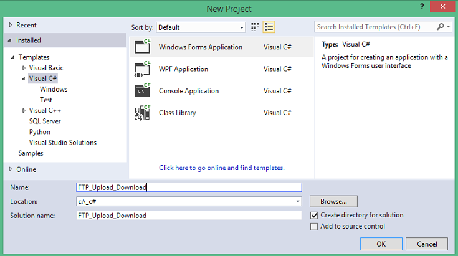Image resolution: width=458 pixels, height=256 pixels.
Task: Select the Visual C++ tree node
Action: [x=45, y=111]
